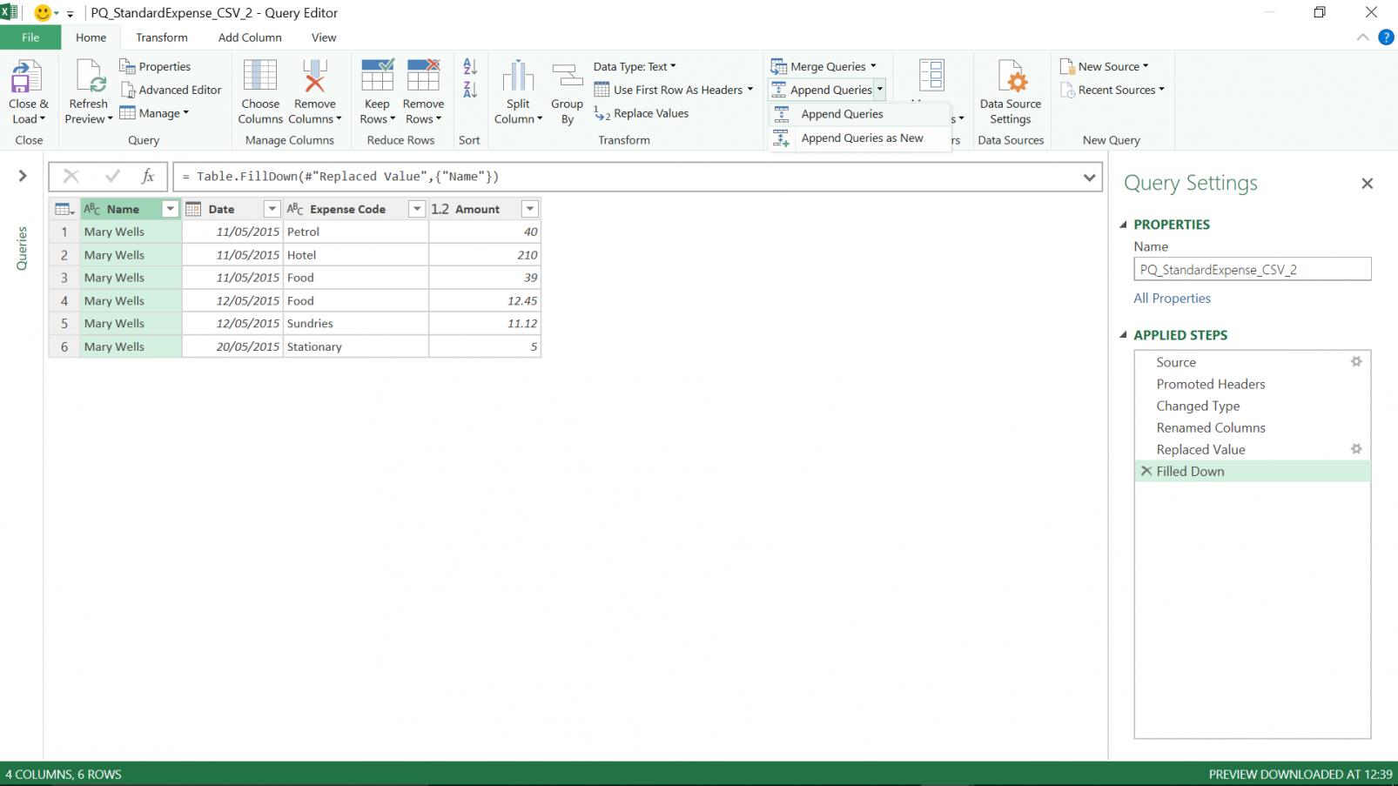
Task: Open the Data Type: Text dropdown
Action: (635, 66)
